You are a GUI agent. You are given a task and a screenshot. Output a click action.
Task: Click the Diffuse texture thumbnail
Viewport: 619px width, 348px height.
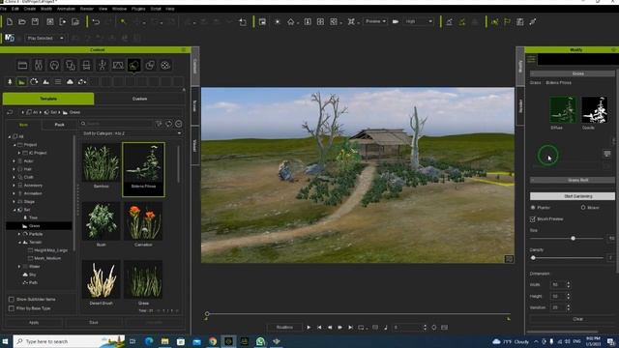click(x=563, y=110)
